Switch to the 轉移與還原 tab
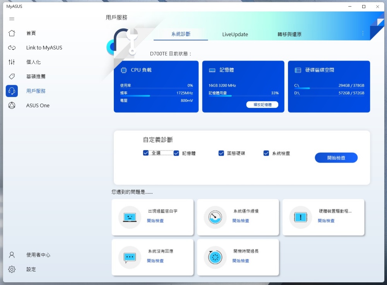The image size is (387, 285). [289, 34]
